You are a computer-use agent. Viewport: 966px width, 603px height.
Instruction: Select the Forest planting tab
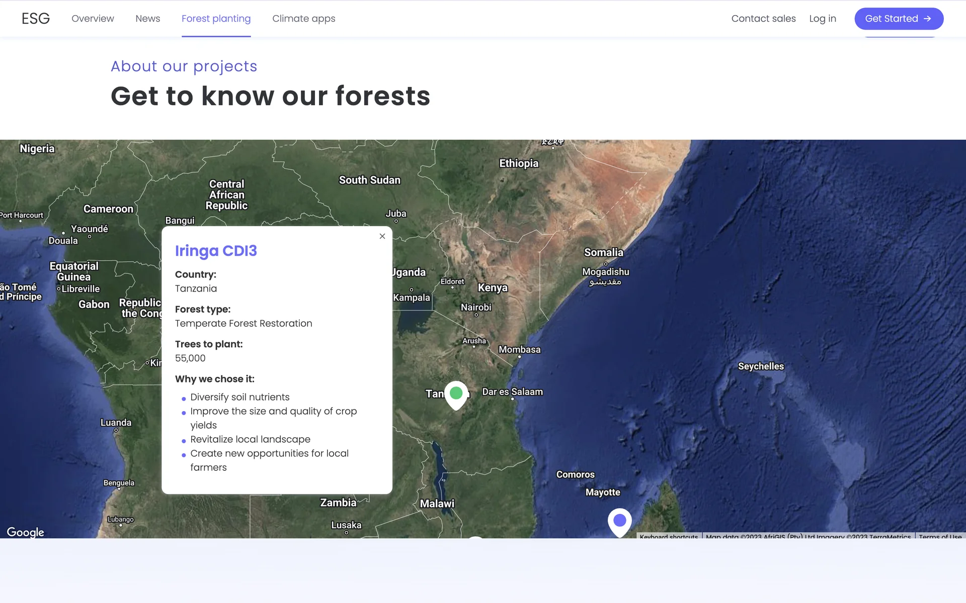point(216,19)
